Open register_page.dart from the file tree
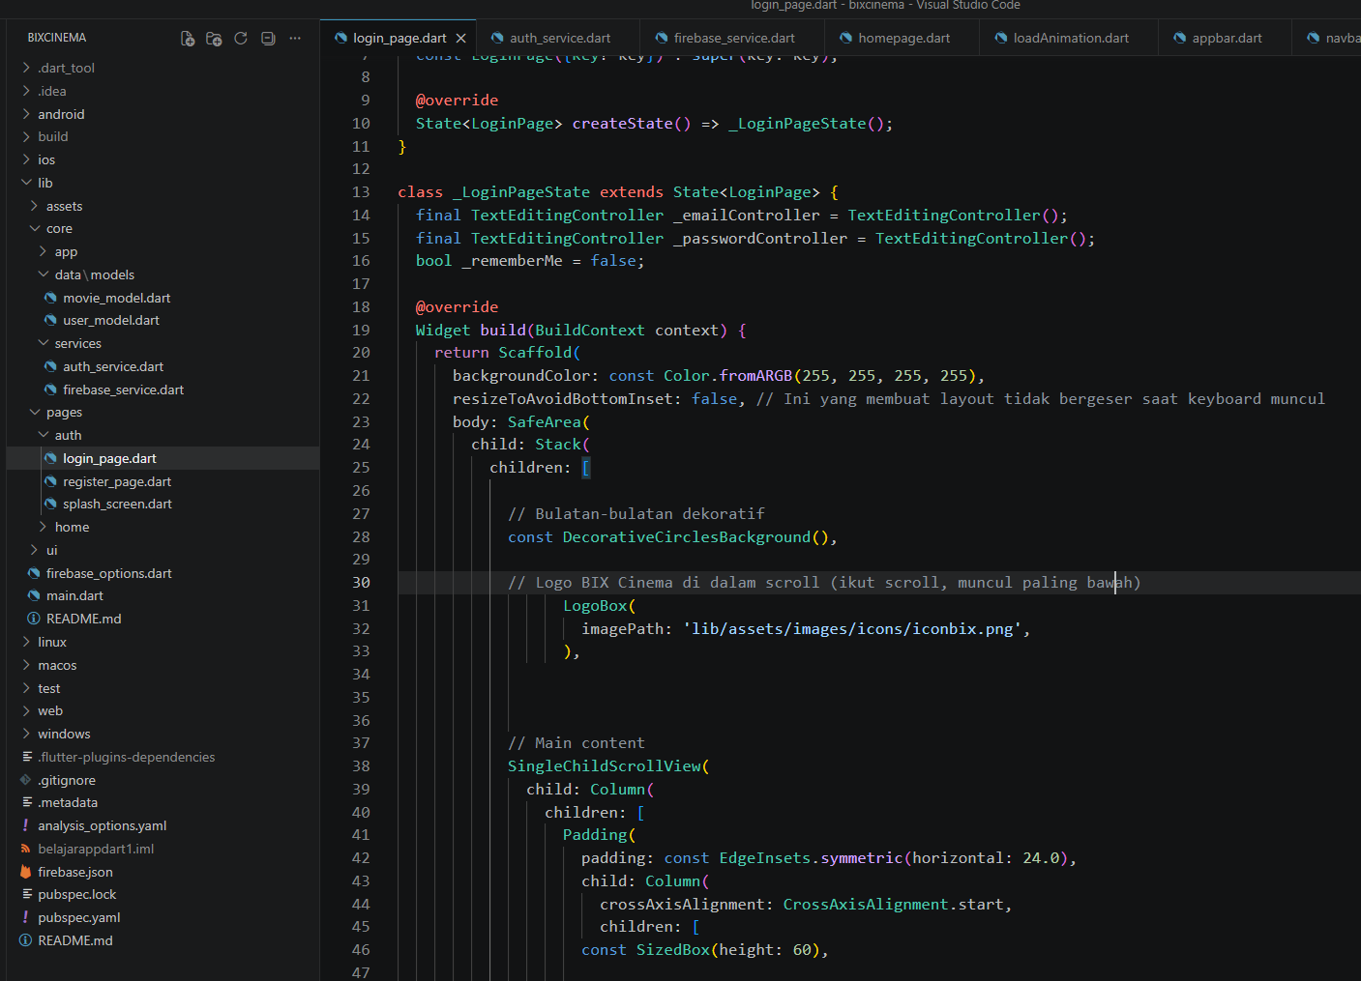 point(117,481)
